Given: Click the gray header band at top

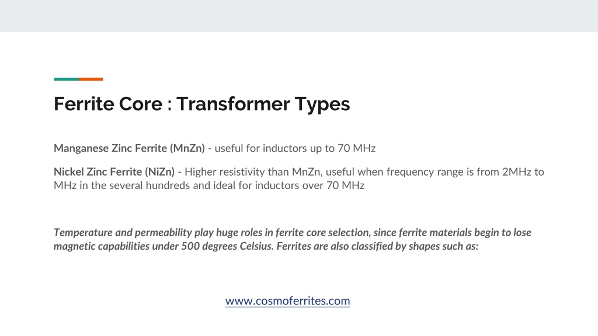Looking at the screenshot, I should (x=299, y=16).
